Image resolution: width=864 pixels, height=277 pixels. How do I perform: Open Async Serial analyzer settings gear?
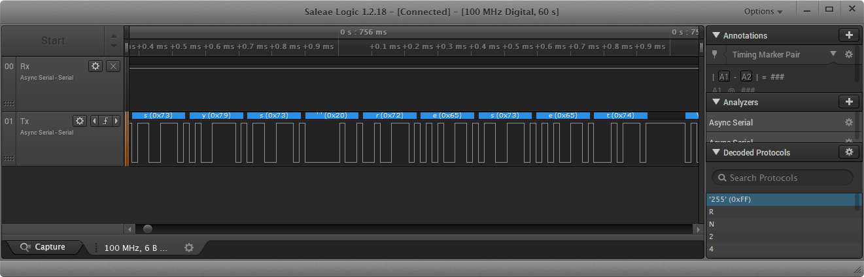click(x=848, y=122)
